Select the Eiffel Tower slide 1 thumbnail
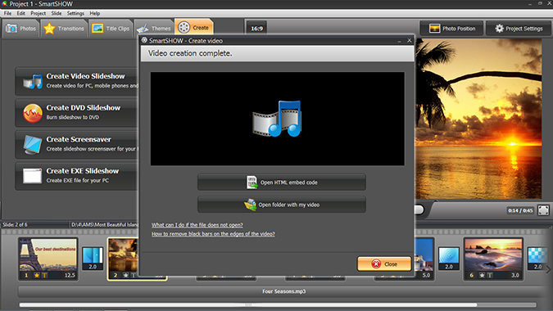 click(48, 259)
